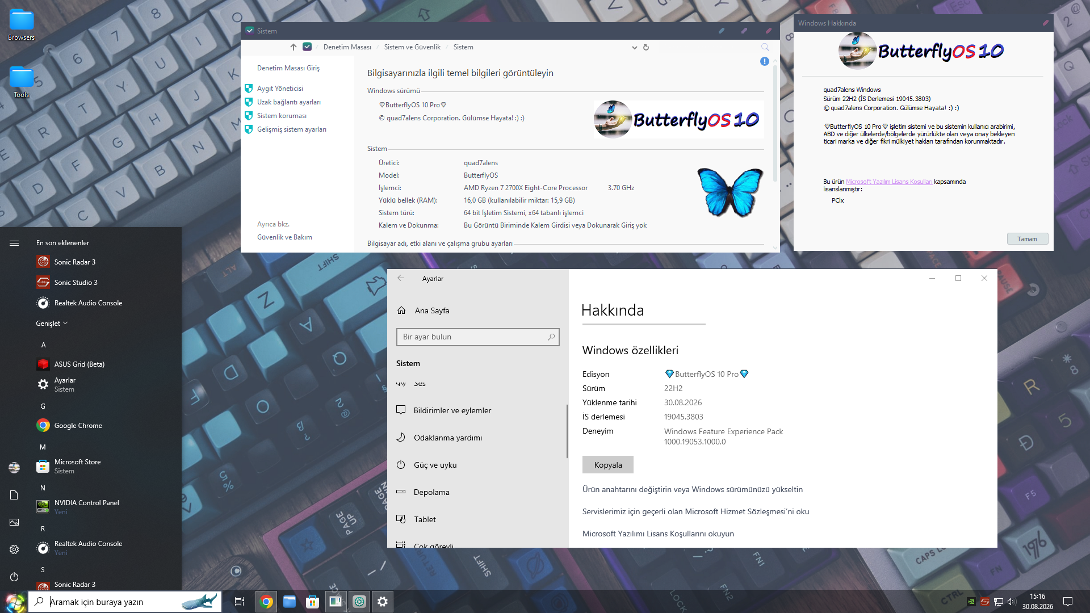Image resolution: width=1090 pixels, height=613 pixels.
Task: Open Settings gear in Start sidebar
Action: click(x=14, y=549)
